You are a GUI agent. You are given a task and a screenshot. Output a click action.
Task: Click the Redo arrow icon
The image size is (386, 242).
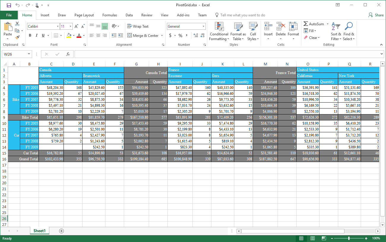coord(28,5)
